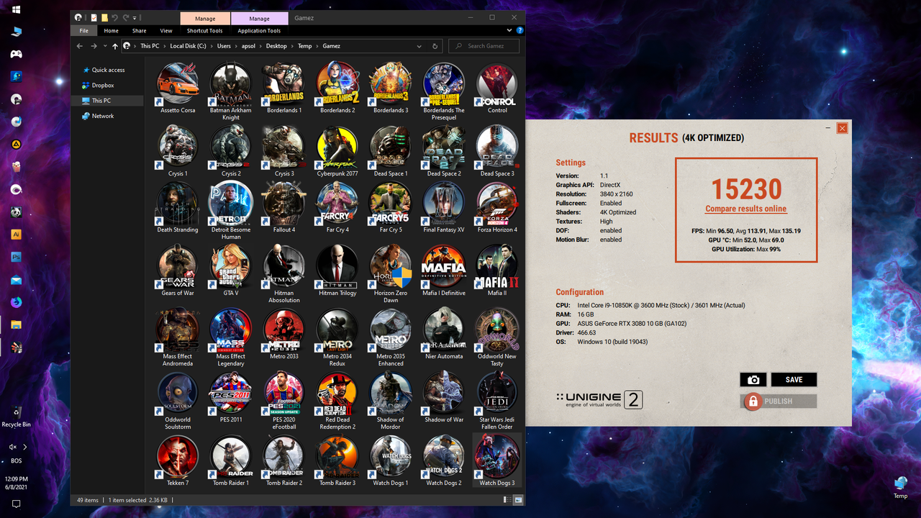Select Shadow of War shortcut
Screen dimensions: 921x518
coord(444,397)
